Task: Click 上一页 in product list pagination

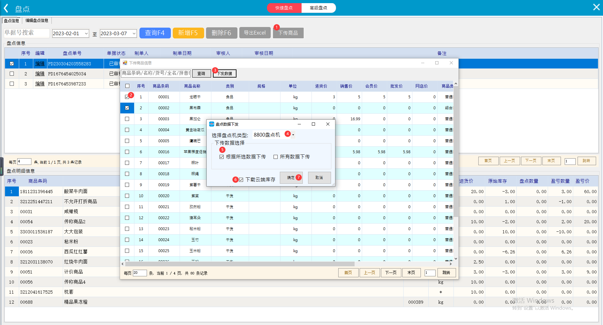Action: point(370,273)
